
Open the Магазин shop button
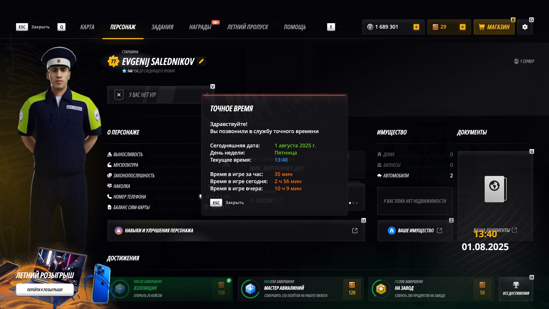coord(494,27)
